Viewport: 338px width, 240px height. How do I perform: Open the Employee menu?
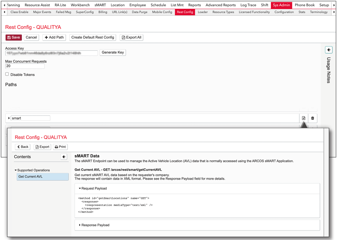coord(138,5)
